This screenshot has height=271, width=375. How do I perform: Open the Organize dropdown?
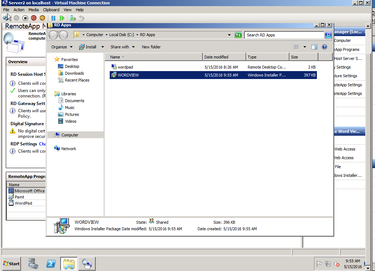tap(62, 47)
